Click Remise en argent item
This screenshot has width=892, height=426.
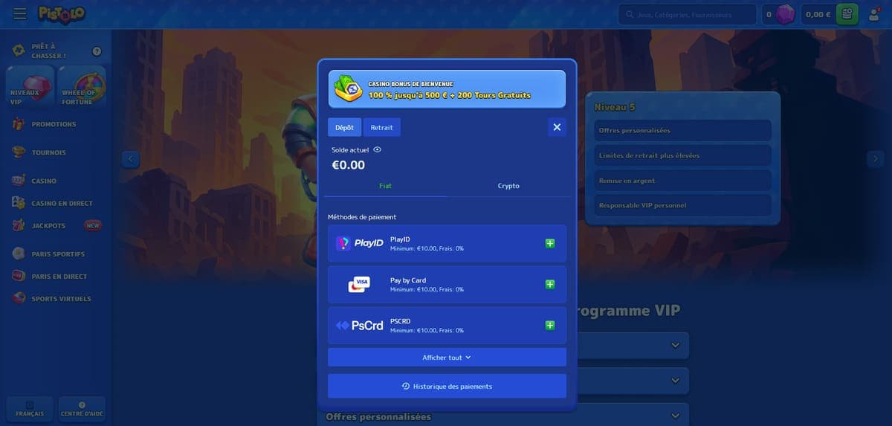(682, 181)
